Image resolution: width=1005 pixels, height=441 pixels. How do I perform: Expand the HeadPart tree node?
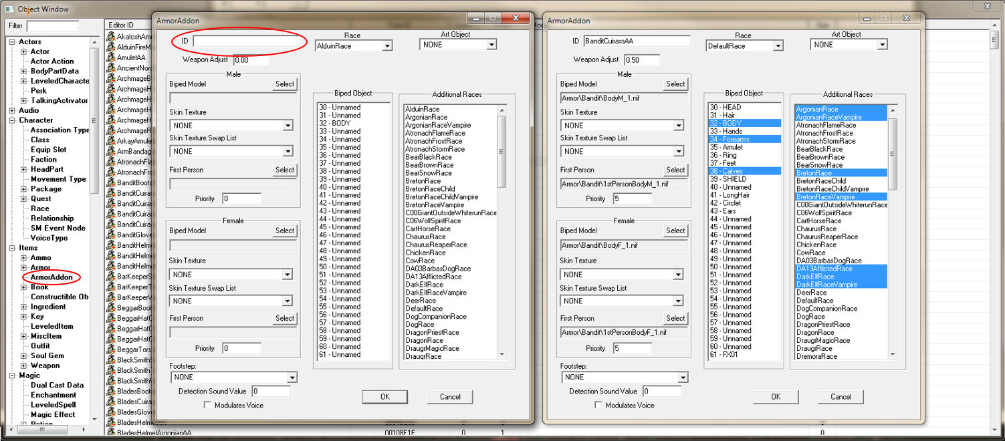coord(23,169)
